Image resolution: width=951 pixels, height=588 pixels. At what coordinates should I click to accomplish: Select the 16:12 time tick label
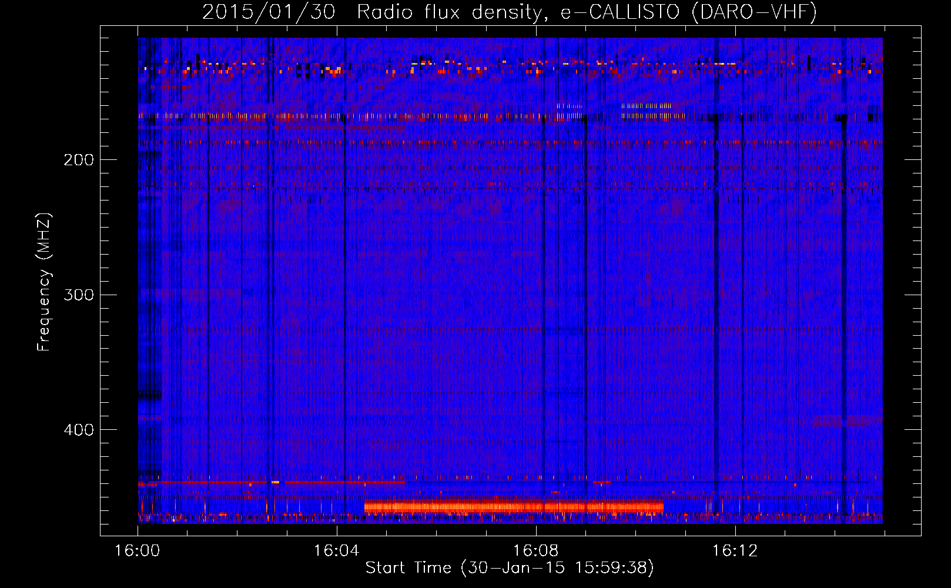(735, 551)
